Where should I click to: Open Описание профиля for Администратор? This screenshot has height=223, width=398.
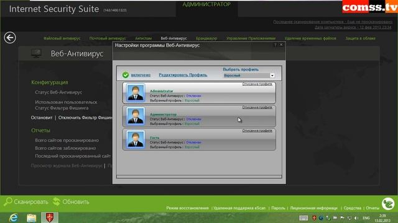click(x=257, y=107)
